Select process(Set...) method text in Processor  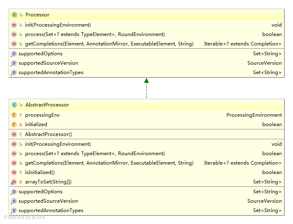95,34
